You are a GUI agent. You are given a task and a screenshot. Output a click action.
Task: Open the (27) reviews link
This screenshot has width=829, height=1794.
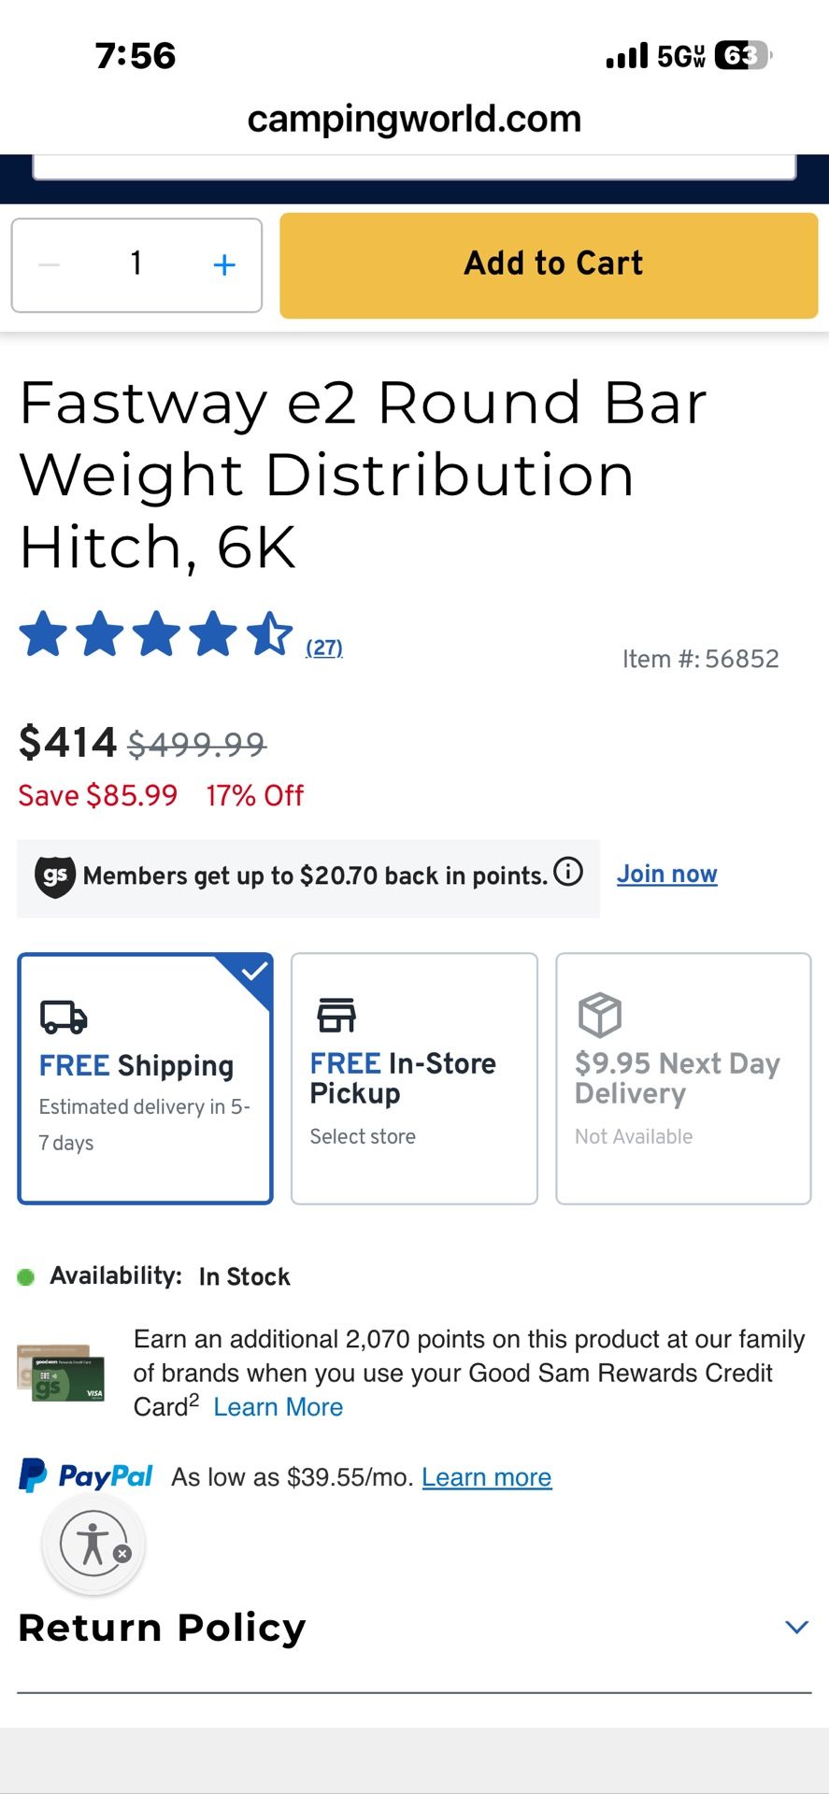[323, 647]
